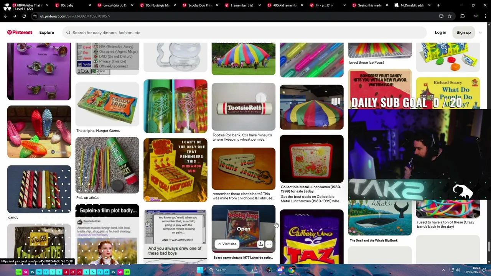Click the Log in button

point(440,33)
